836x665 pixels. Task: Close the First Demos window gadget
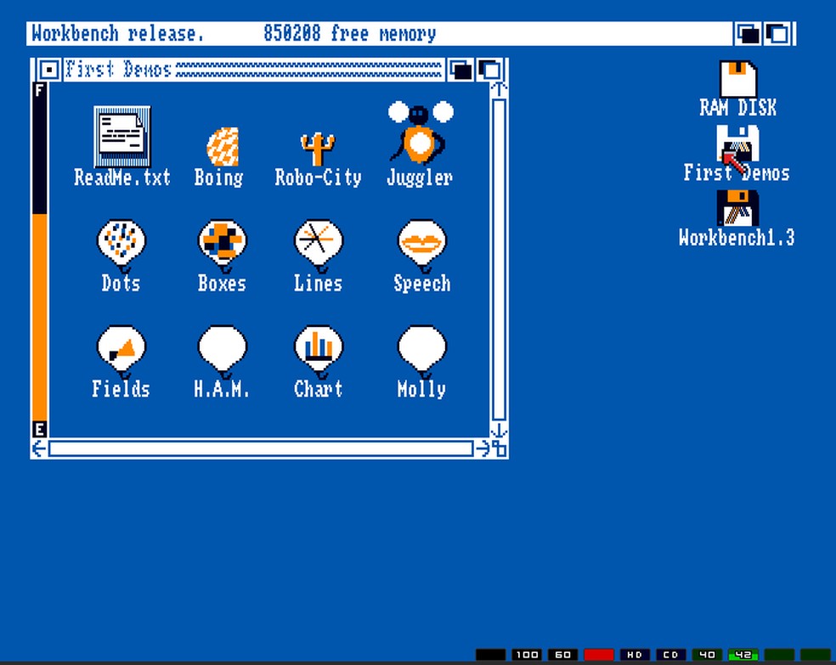pos(48,70)
